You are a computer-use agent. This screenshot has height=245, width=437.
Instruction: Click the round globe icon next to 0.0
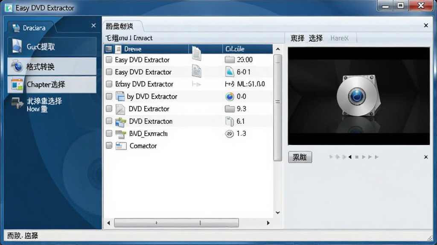click(230, 97)
